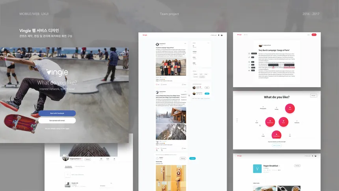This screenshot has height=191, width=339.
Task: Select the My Collection tab
Action: (x=68, y=166)
